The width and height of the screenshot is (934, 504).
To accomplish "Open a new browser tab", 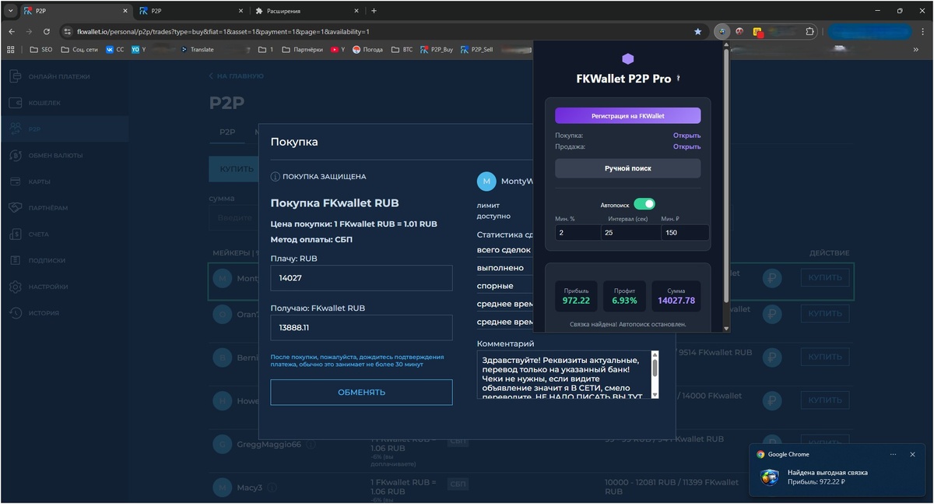I will coord(374,11).
